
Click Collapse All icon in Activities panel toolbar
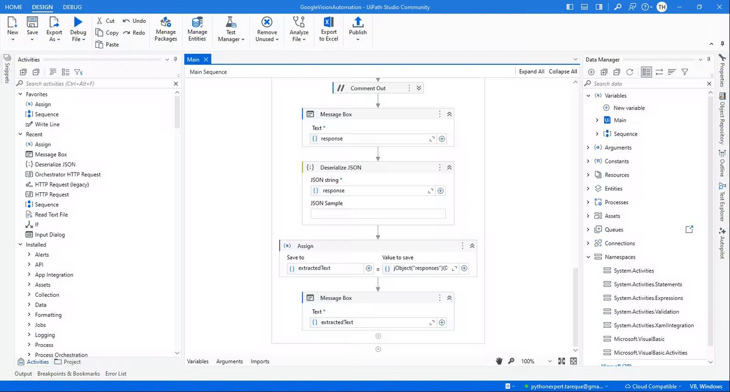(x=36, y=72)
